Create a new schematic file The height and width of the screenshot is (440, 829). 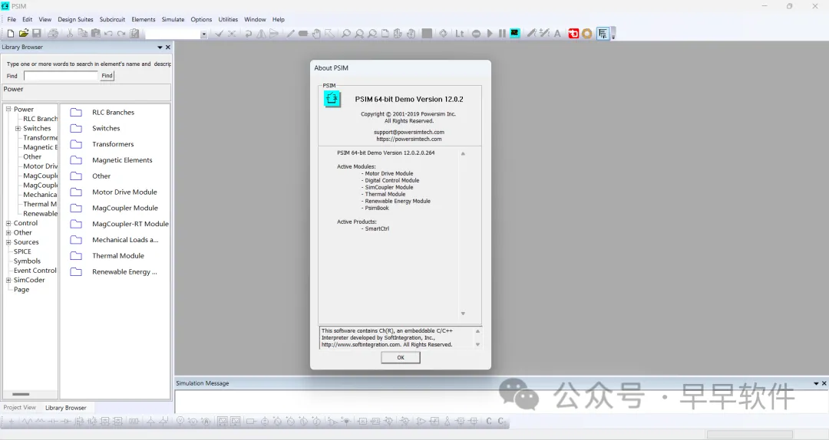click(x=11, y=33)
